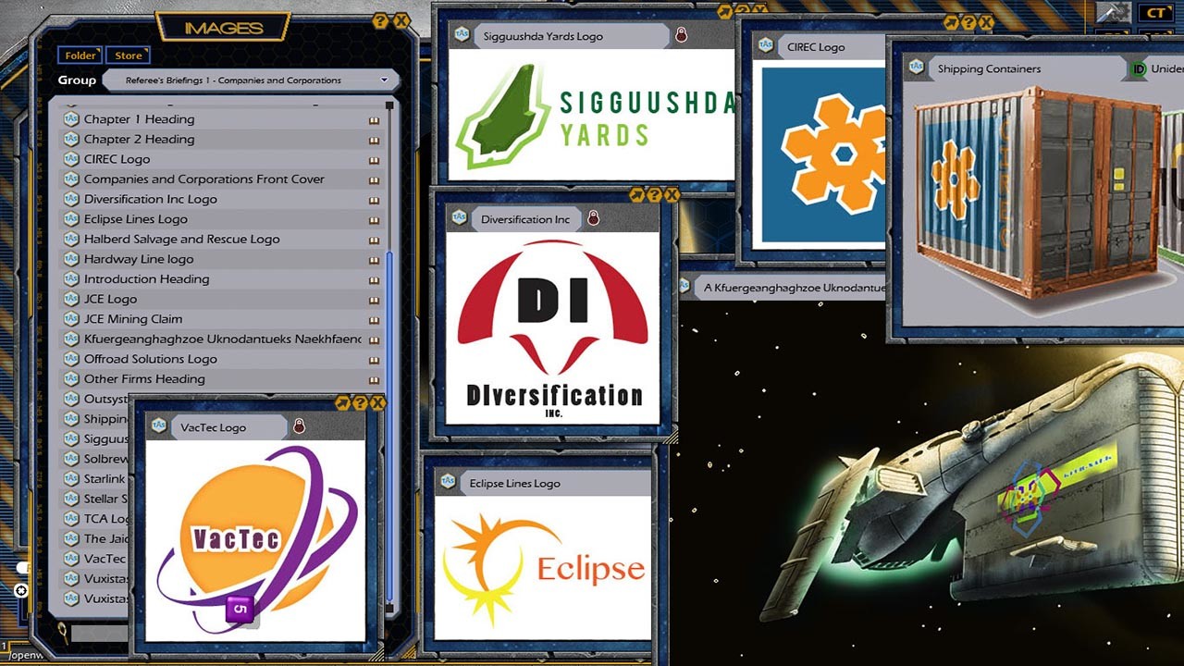Switch to the Folder tab
This screenshot has width=1184, height=666.
[80, 55]
